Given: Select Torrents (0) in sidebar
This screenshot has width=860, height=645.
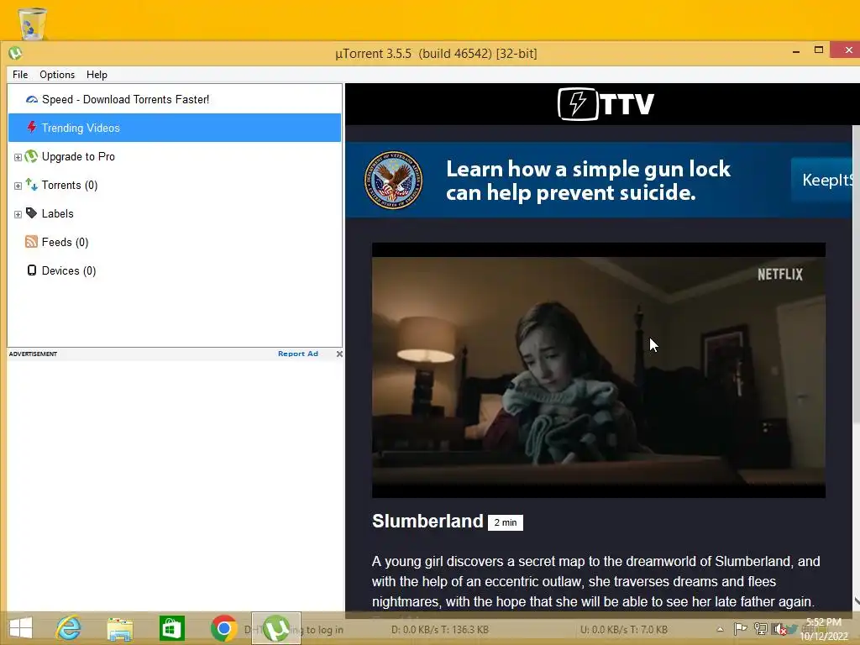Looking at the screenshot, I should click(70, 185).
